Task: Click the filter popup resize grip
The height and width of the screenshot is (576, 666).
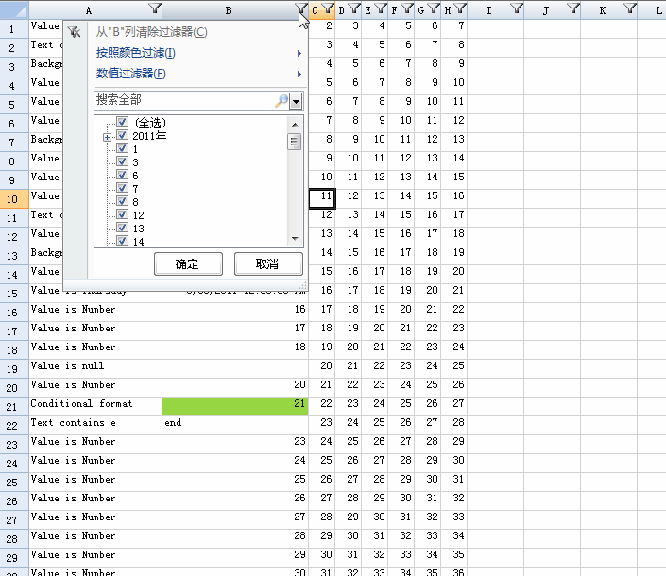Action: point(303,286)
